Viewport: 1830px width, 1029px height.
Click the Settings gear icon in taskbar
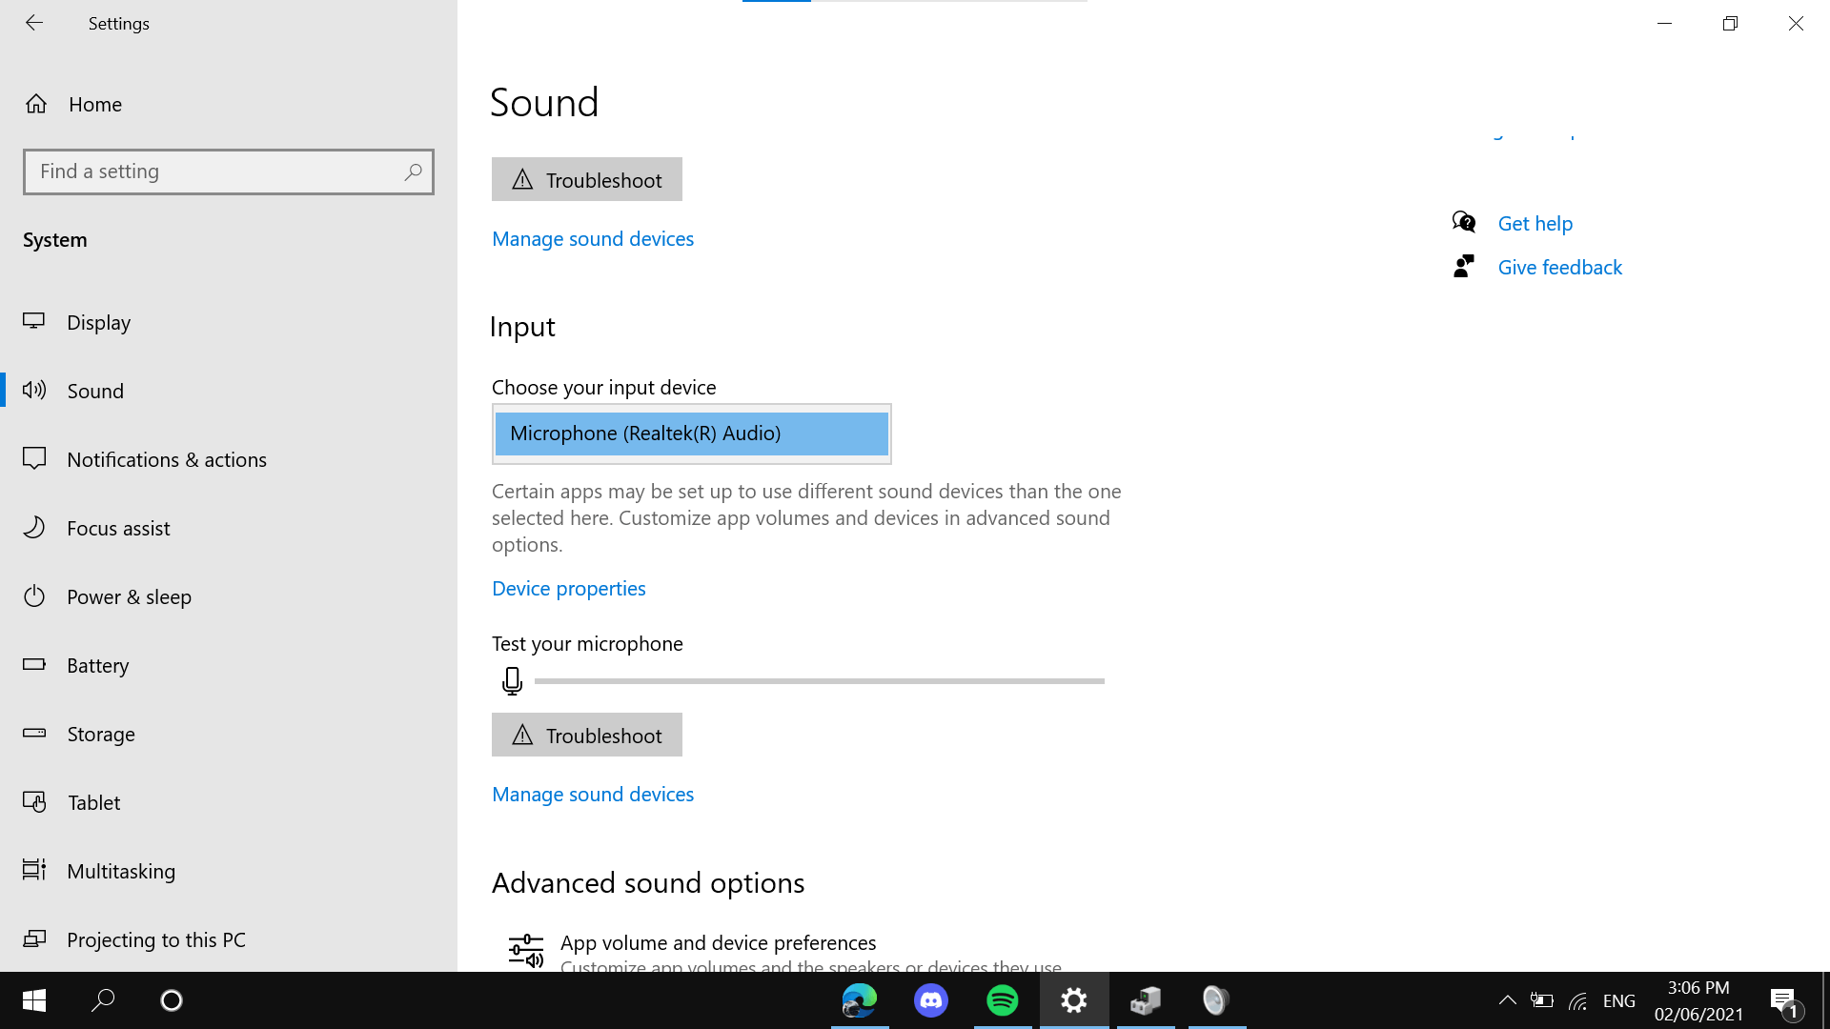(x=1073, y=1000)
